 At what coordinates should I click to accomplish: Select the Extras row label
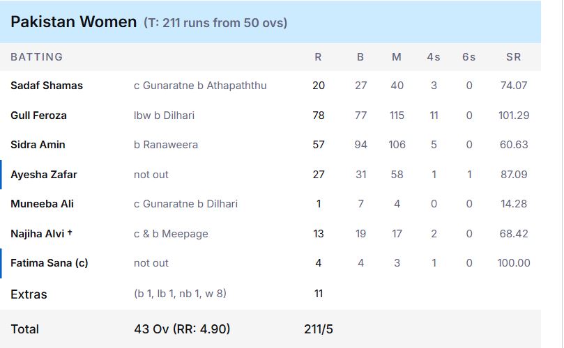(29, 294)
